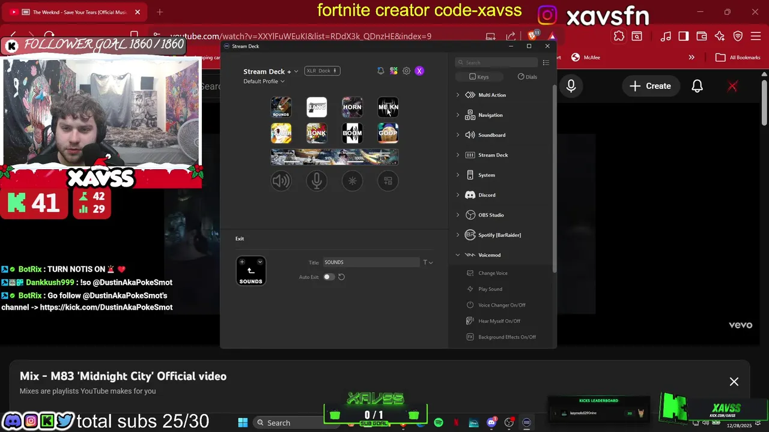Open Spotify from the taskbar

tap(439, 423)
